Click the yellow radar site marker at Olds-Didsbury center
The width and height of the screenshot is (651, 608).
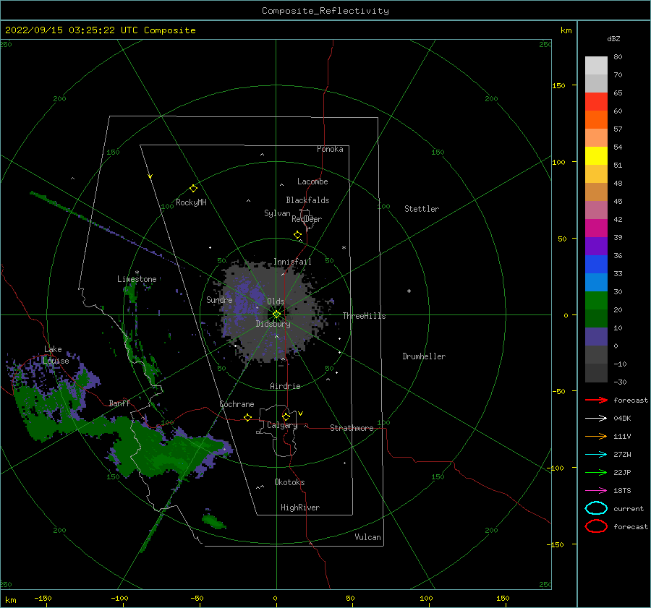(x=276, y=314)
